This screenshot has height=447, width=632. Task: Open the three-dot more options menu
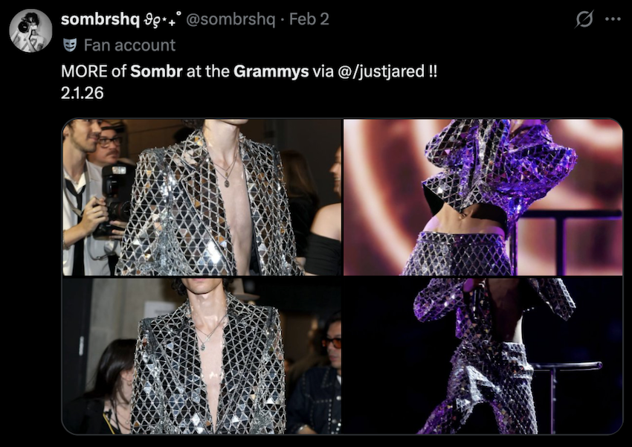pos(613,19)
